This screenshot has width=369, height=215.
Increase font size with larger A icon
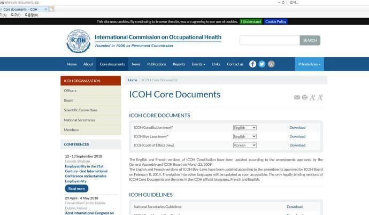[320, 97]
